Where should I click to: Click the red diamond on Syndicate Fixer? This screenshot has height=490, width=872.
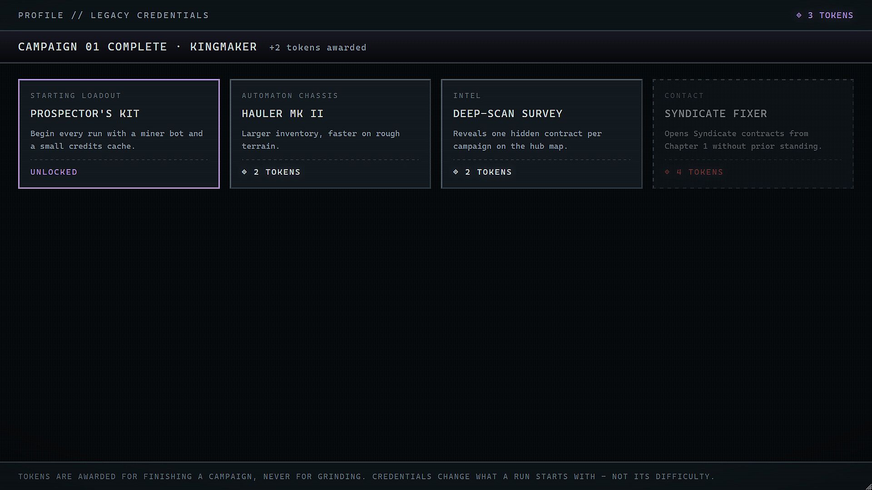[x=667, y=172]
